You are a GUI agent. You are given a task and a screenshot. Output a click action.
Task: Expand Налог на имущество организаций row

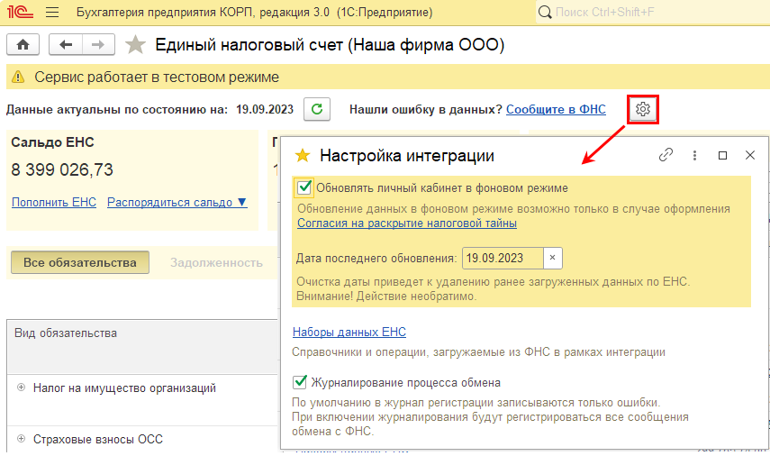pos(21,388)
